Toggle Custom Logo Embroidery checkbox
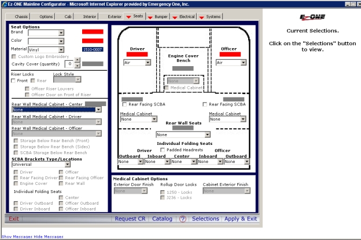Viewport: 361px width, 240px height. [14, 57]
